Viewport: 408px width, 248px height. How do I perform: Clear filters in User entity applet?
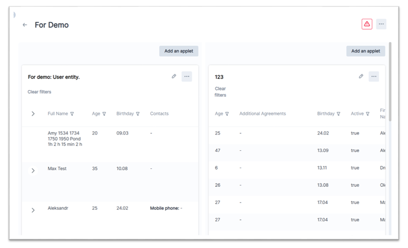point(39,92)
